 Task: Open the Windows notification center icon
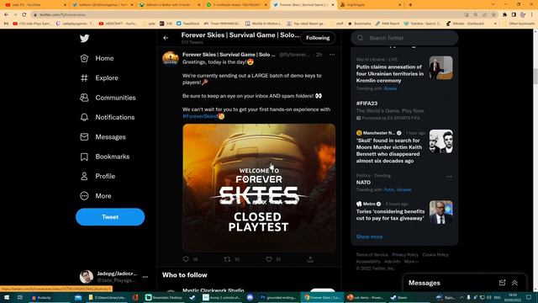tap(529, 297)
